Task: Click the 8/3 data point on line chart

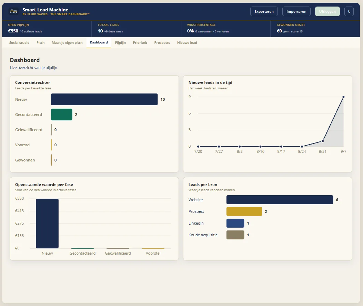Action: (240, 146)
